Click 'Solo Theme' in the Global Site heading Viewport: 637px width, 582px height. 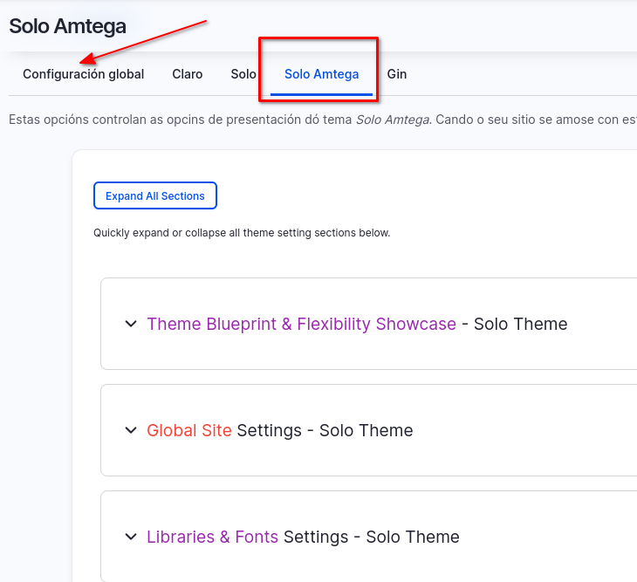pos(366,430)
